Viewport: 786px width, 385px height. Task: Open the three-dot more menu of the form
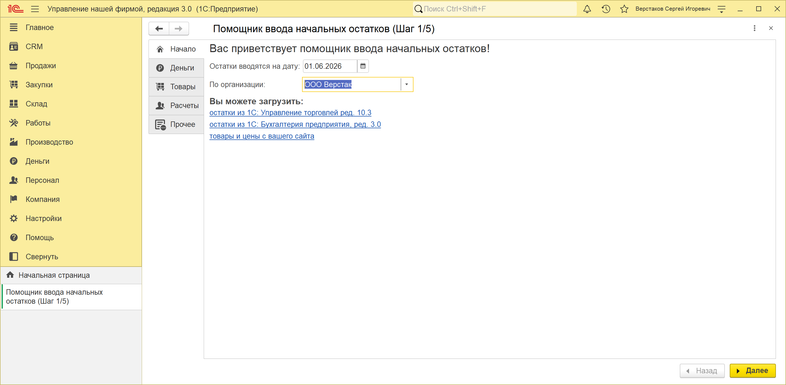[755, 28]
